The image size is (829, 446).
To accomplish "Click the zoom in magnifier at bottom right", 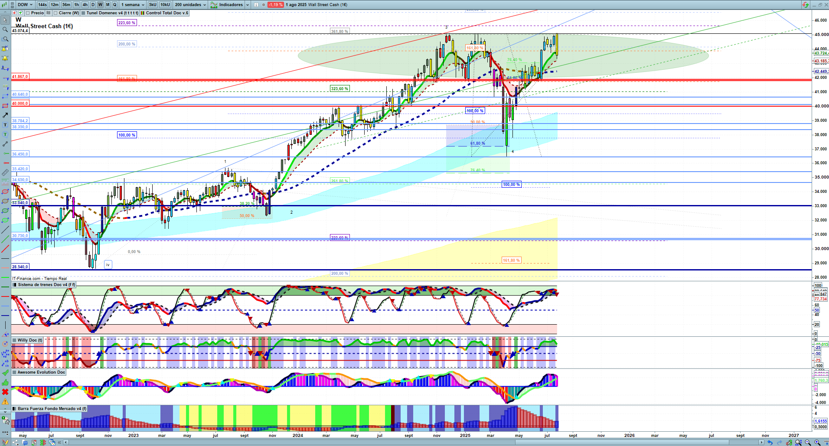I will [x=817, y=443].
